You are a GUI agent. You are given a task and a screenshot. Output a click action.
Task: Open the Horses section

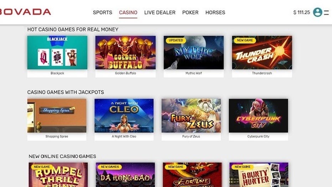(x=215, y=12)
